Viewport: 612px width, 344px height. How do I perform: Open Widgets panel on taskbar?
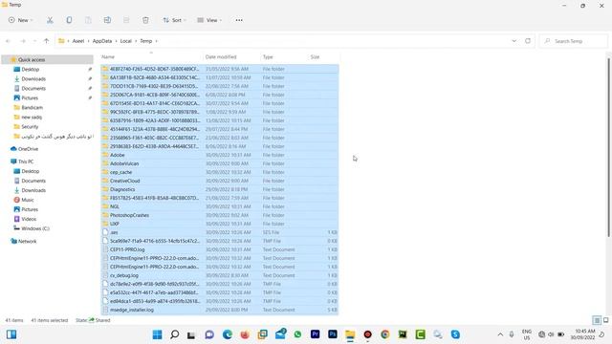pyautogui.click(x=11, y=334)
